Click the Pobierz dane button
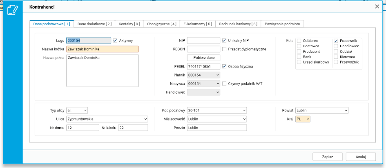Screen dimensions: 386x168 pos(203,58)
